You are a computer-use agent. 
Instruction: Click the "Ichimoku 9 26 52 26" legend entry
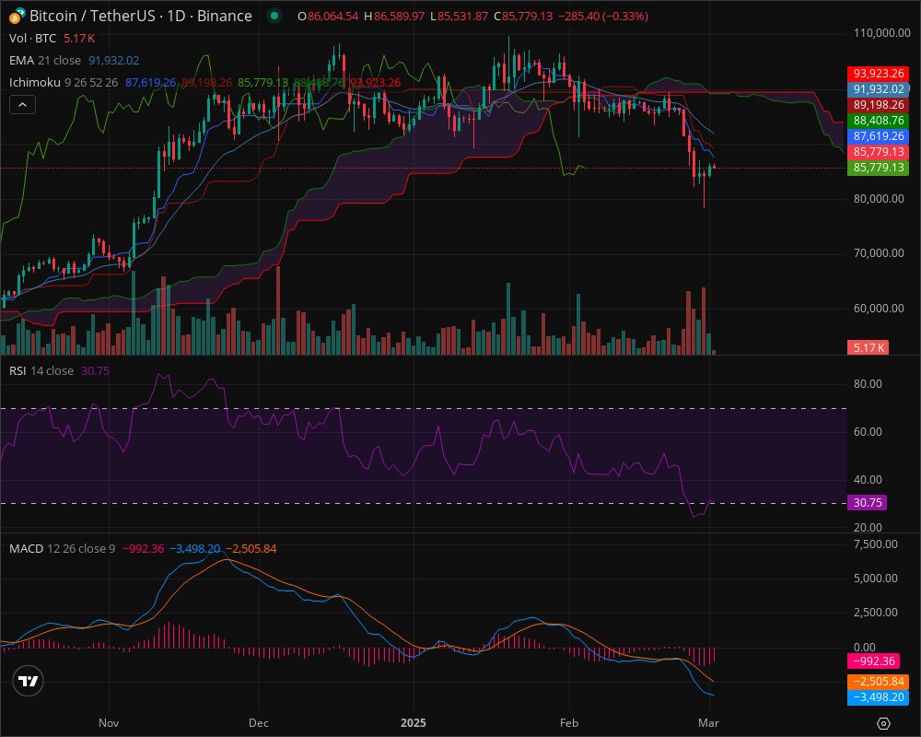coord(55,83)
